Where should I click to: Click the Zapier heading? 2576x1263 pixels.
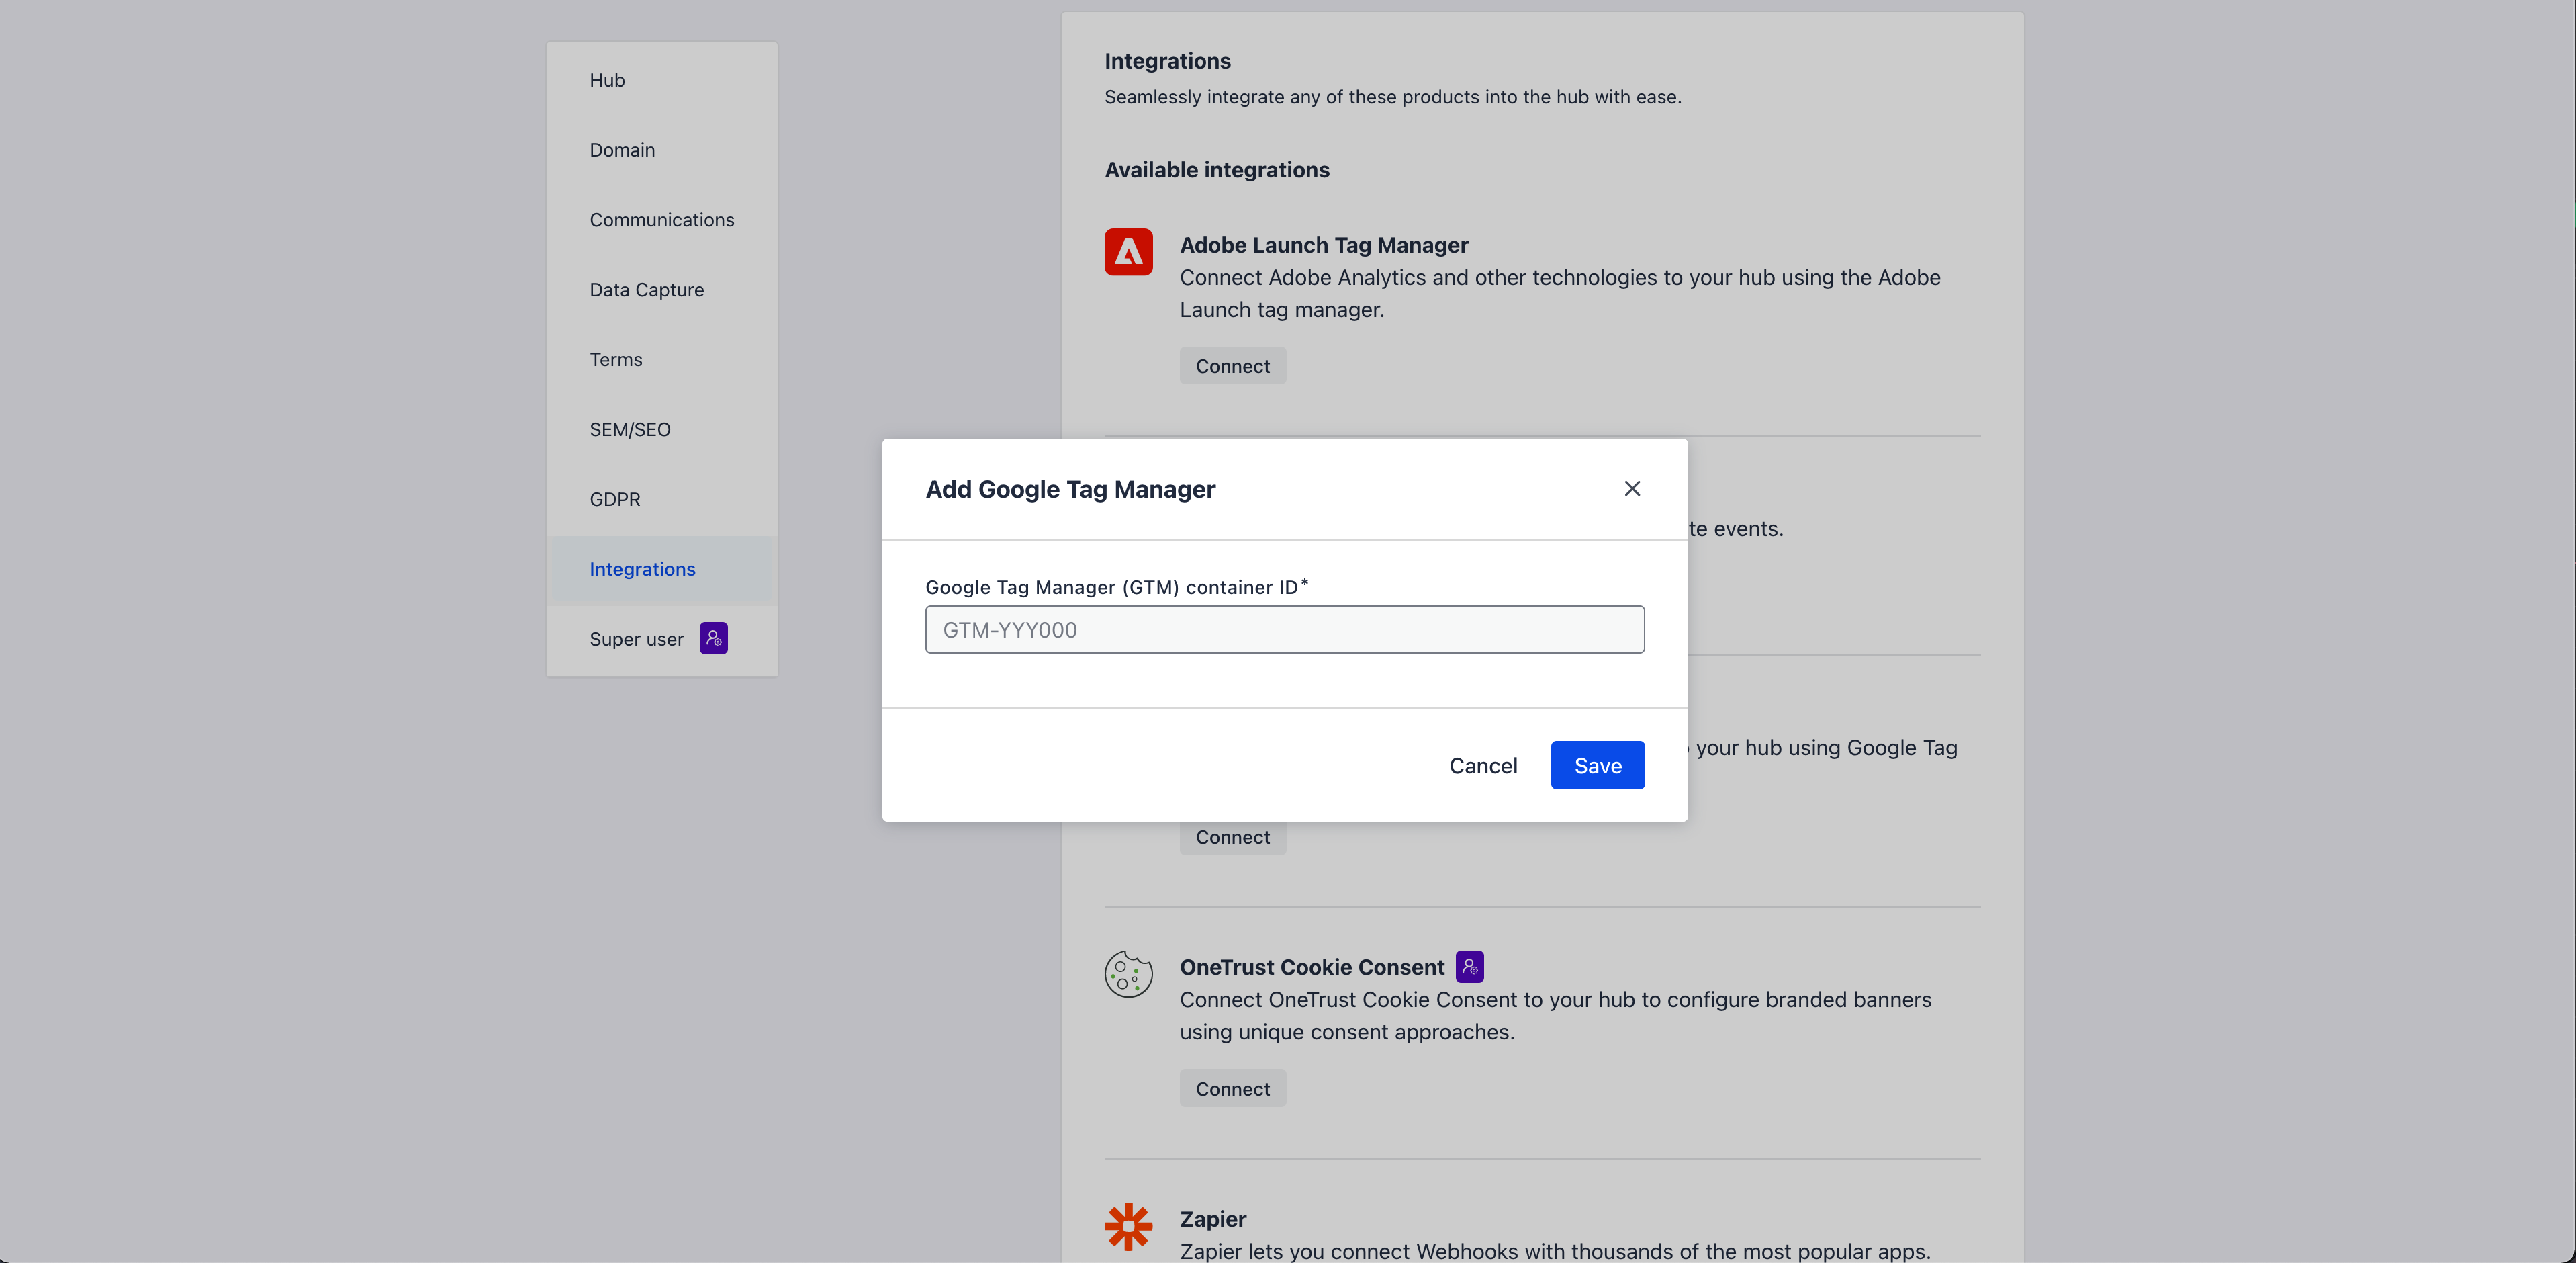(1212, 1219)
